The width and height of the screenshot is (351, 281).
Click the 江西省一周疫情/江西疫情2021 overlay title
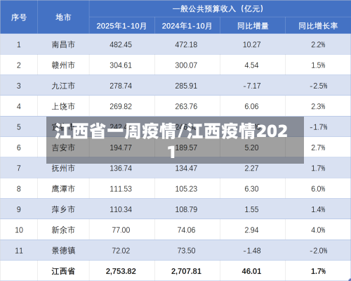click(x=172, y=140)
